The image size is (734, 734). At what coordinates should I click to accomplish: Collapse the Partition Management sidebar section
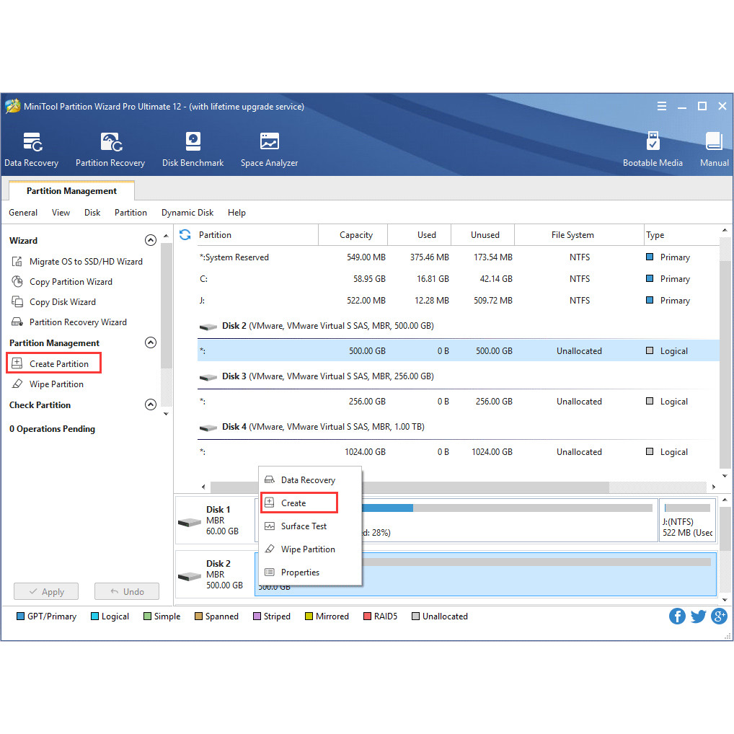(x=150, y=343)
